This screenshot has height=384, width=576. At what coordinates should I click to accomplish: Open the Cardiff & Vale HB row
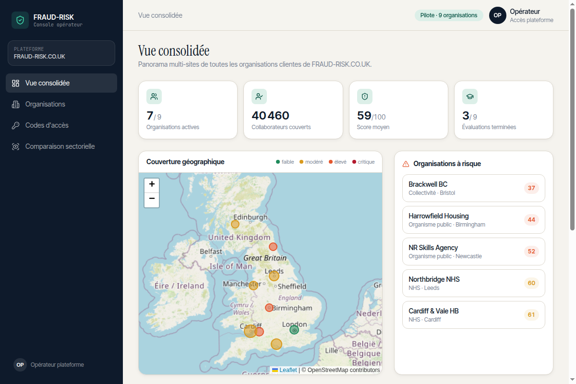(474, 315)
